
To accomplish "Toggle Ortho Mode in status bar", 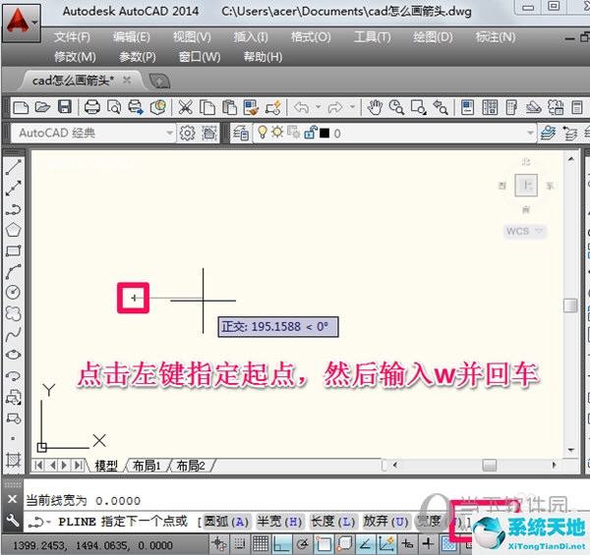I will pos(281,544).
